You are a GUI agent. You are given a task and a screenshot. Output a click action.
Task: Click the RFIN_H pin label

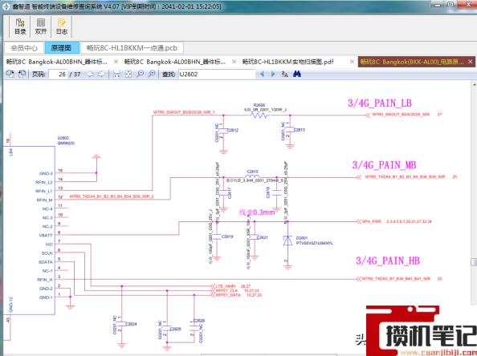45,280
